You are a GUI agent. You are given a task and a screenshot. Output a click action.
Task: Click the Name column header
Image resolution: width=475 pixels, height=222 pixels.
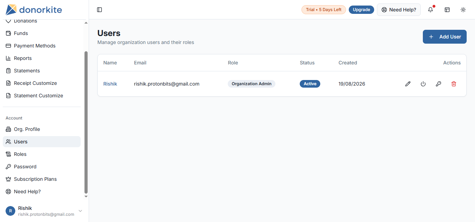tap(110, 63)
